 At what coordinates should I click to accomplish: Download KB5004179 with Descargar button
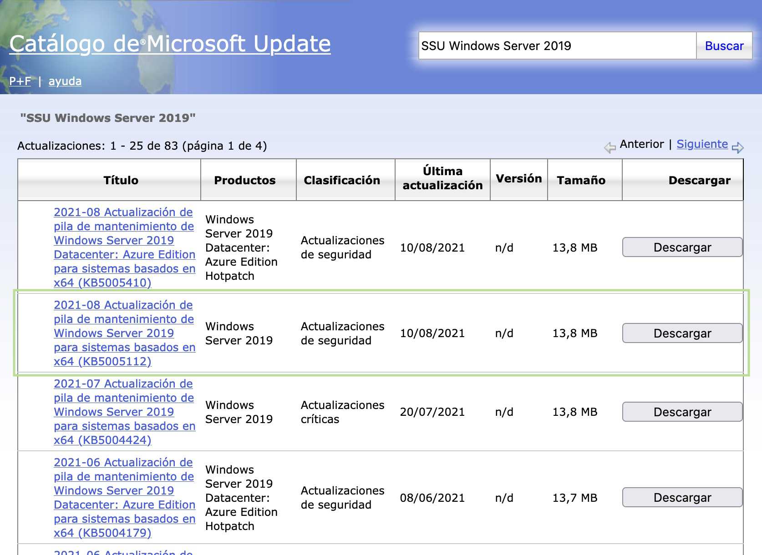682,497
